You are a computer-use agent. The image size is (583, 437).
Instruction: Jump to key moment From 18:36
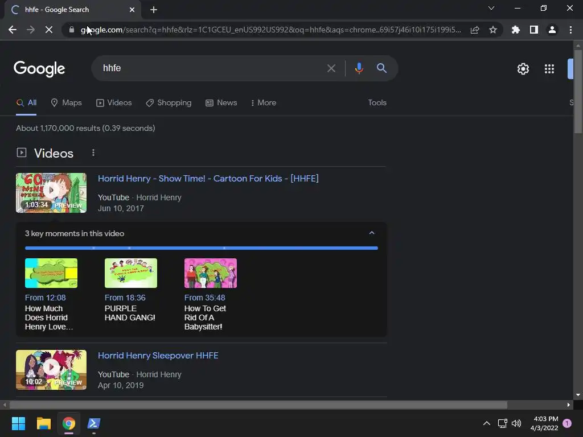click(x=125, y=298)
